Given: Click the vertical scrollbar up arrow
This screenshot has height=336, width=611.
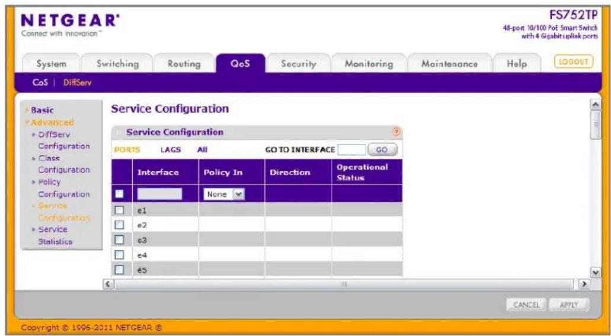Looking at the screenshot, I should 596,104.
